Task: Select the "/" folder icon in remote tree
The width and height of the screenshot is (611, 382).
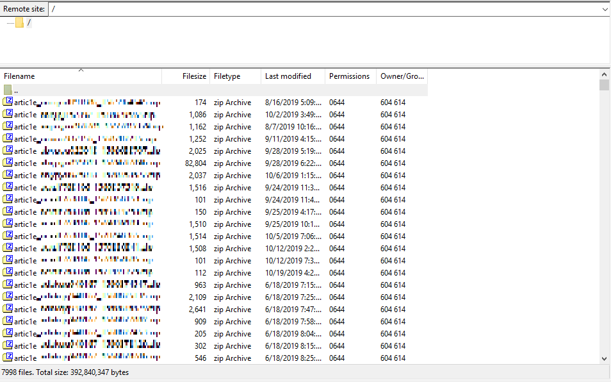Action: click(21, 21)
